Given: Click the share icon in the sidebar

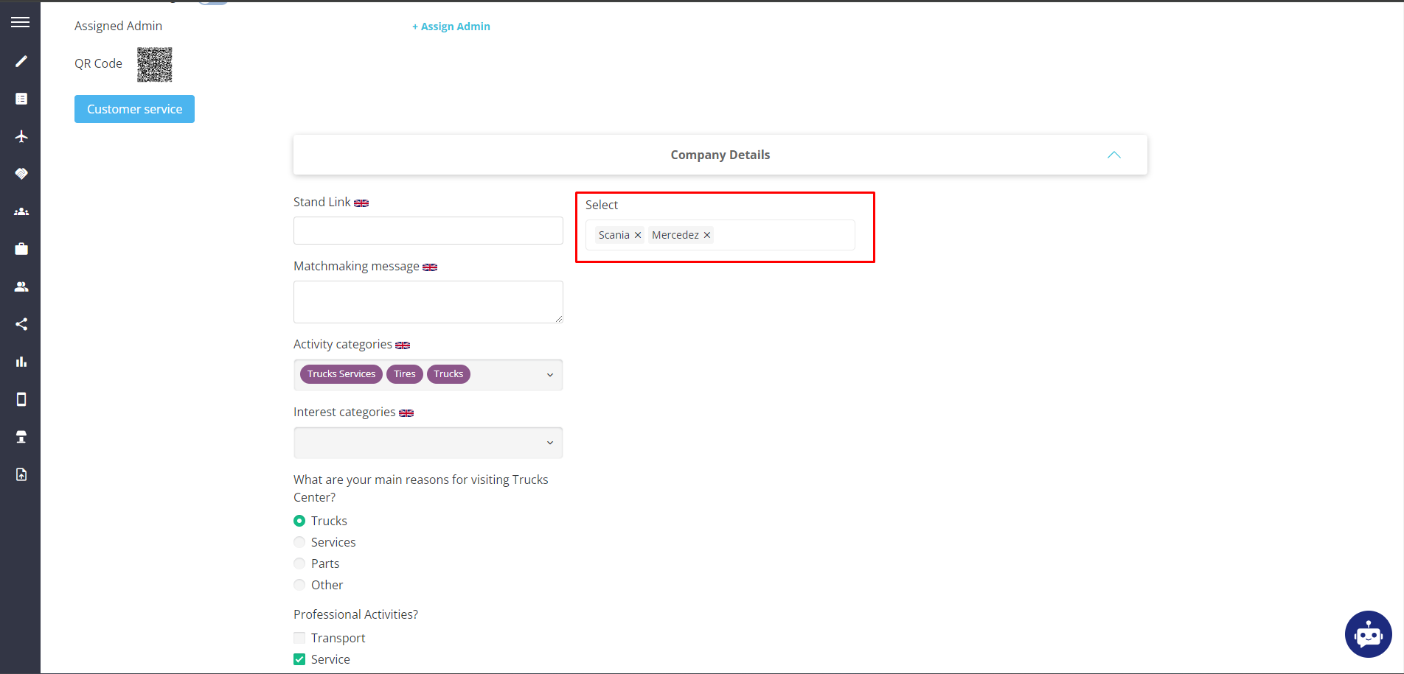Looking at the screenshot, I should (x=21, y=324).
